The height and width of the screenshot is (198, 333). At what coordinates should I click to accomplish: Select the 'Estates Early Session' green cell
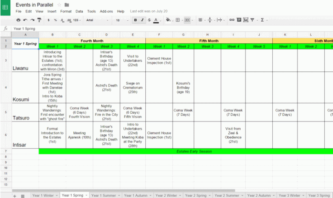pos(186,152)
